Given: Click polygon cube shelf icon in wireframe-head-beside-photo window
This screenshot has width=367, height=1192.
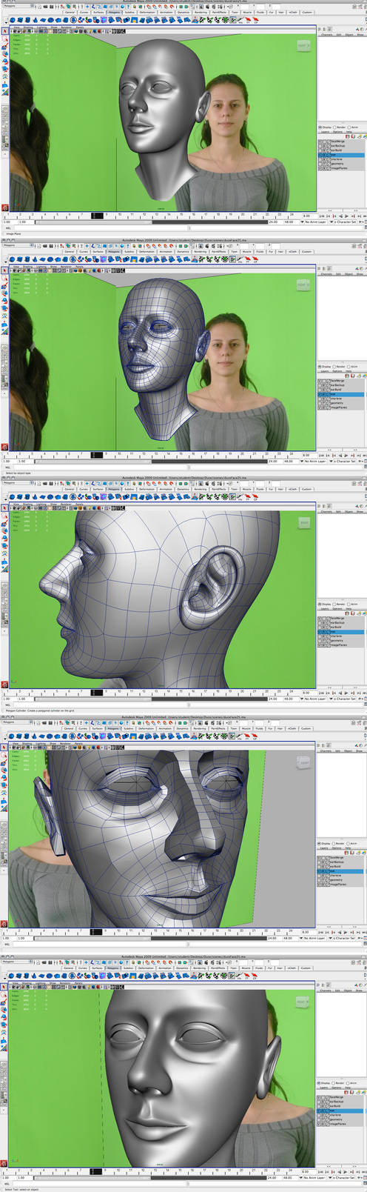Looking at the screenshot, I should tap(20, 259).
